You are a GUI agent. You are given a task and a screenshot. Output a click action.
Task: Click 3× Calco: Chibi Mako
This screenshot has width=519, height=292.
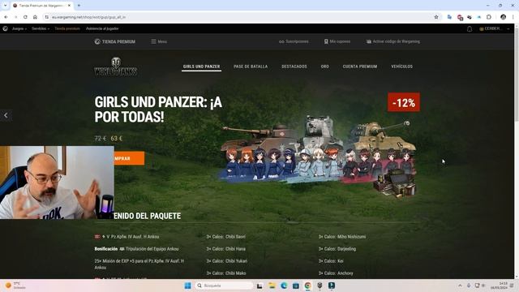pyautogui.click(x=226, y=273)
